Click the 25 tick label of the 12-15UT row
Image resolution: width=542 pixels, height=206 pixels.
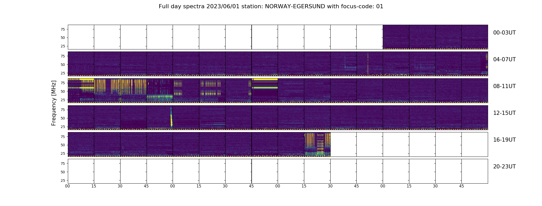pos(63,127)
